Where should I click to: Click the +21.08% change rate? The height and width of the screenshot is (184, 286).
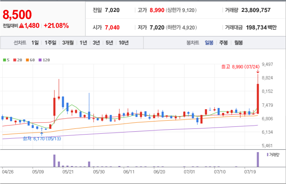tap(56, 25)
